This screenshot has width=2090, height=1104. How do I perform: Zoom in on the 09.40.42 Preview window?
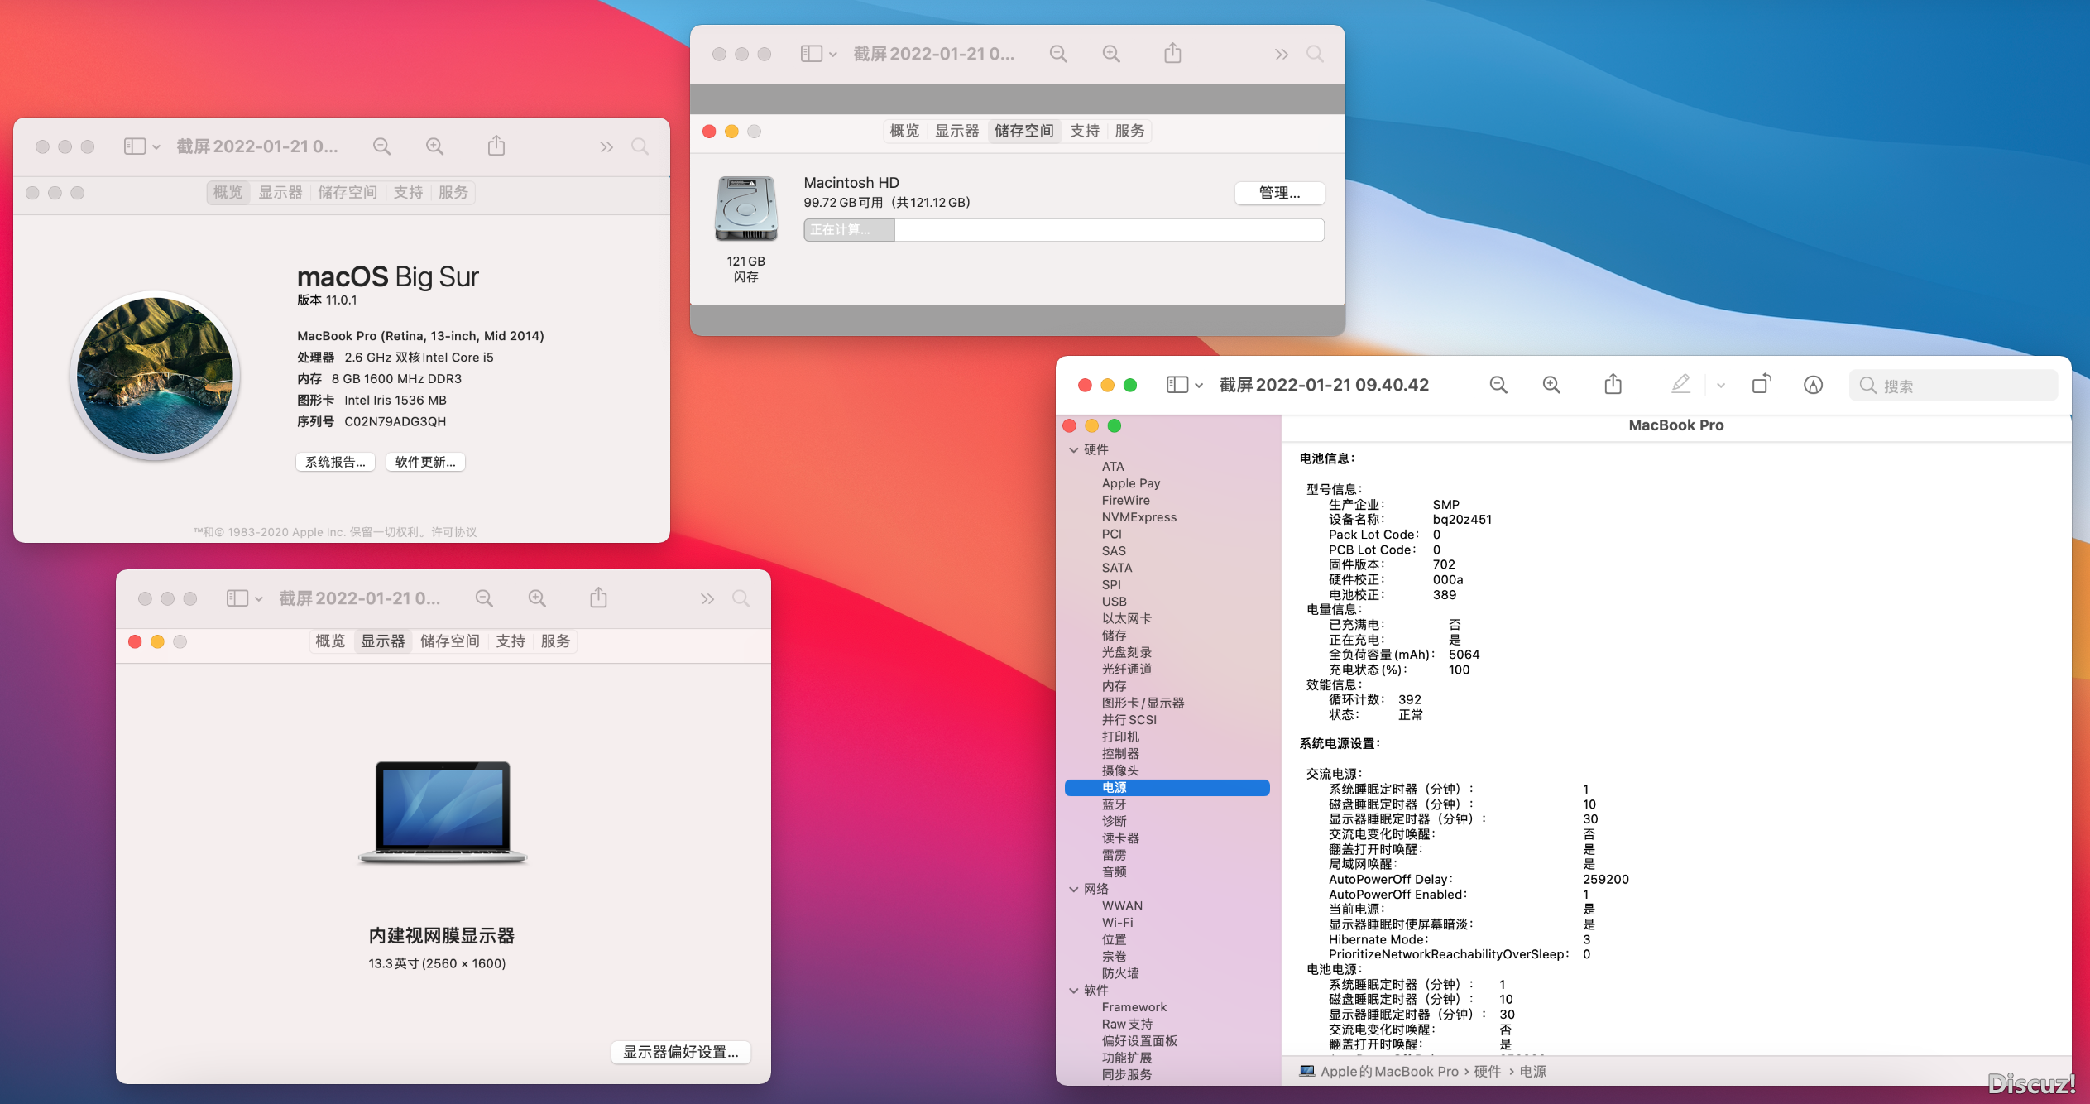click(1551, 385)
